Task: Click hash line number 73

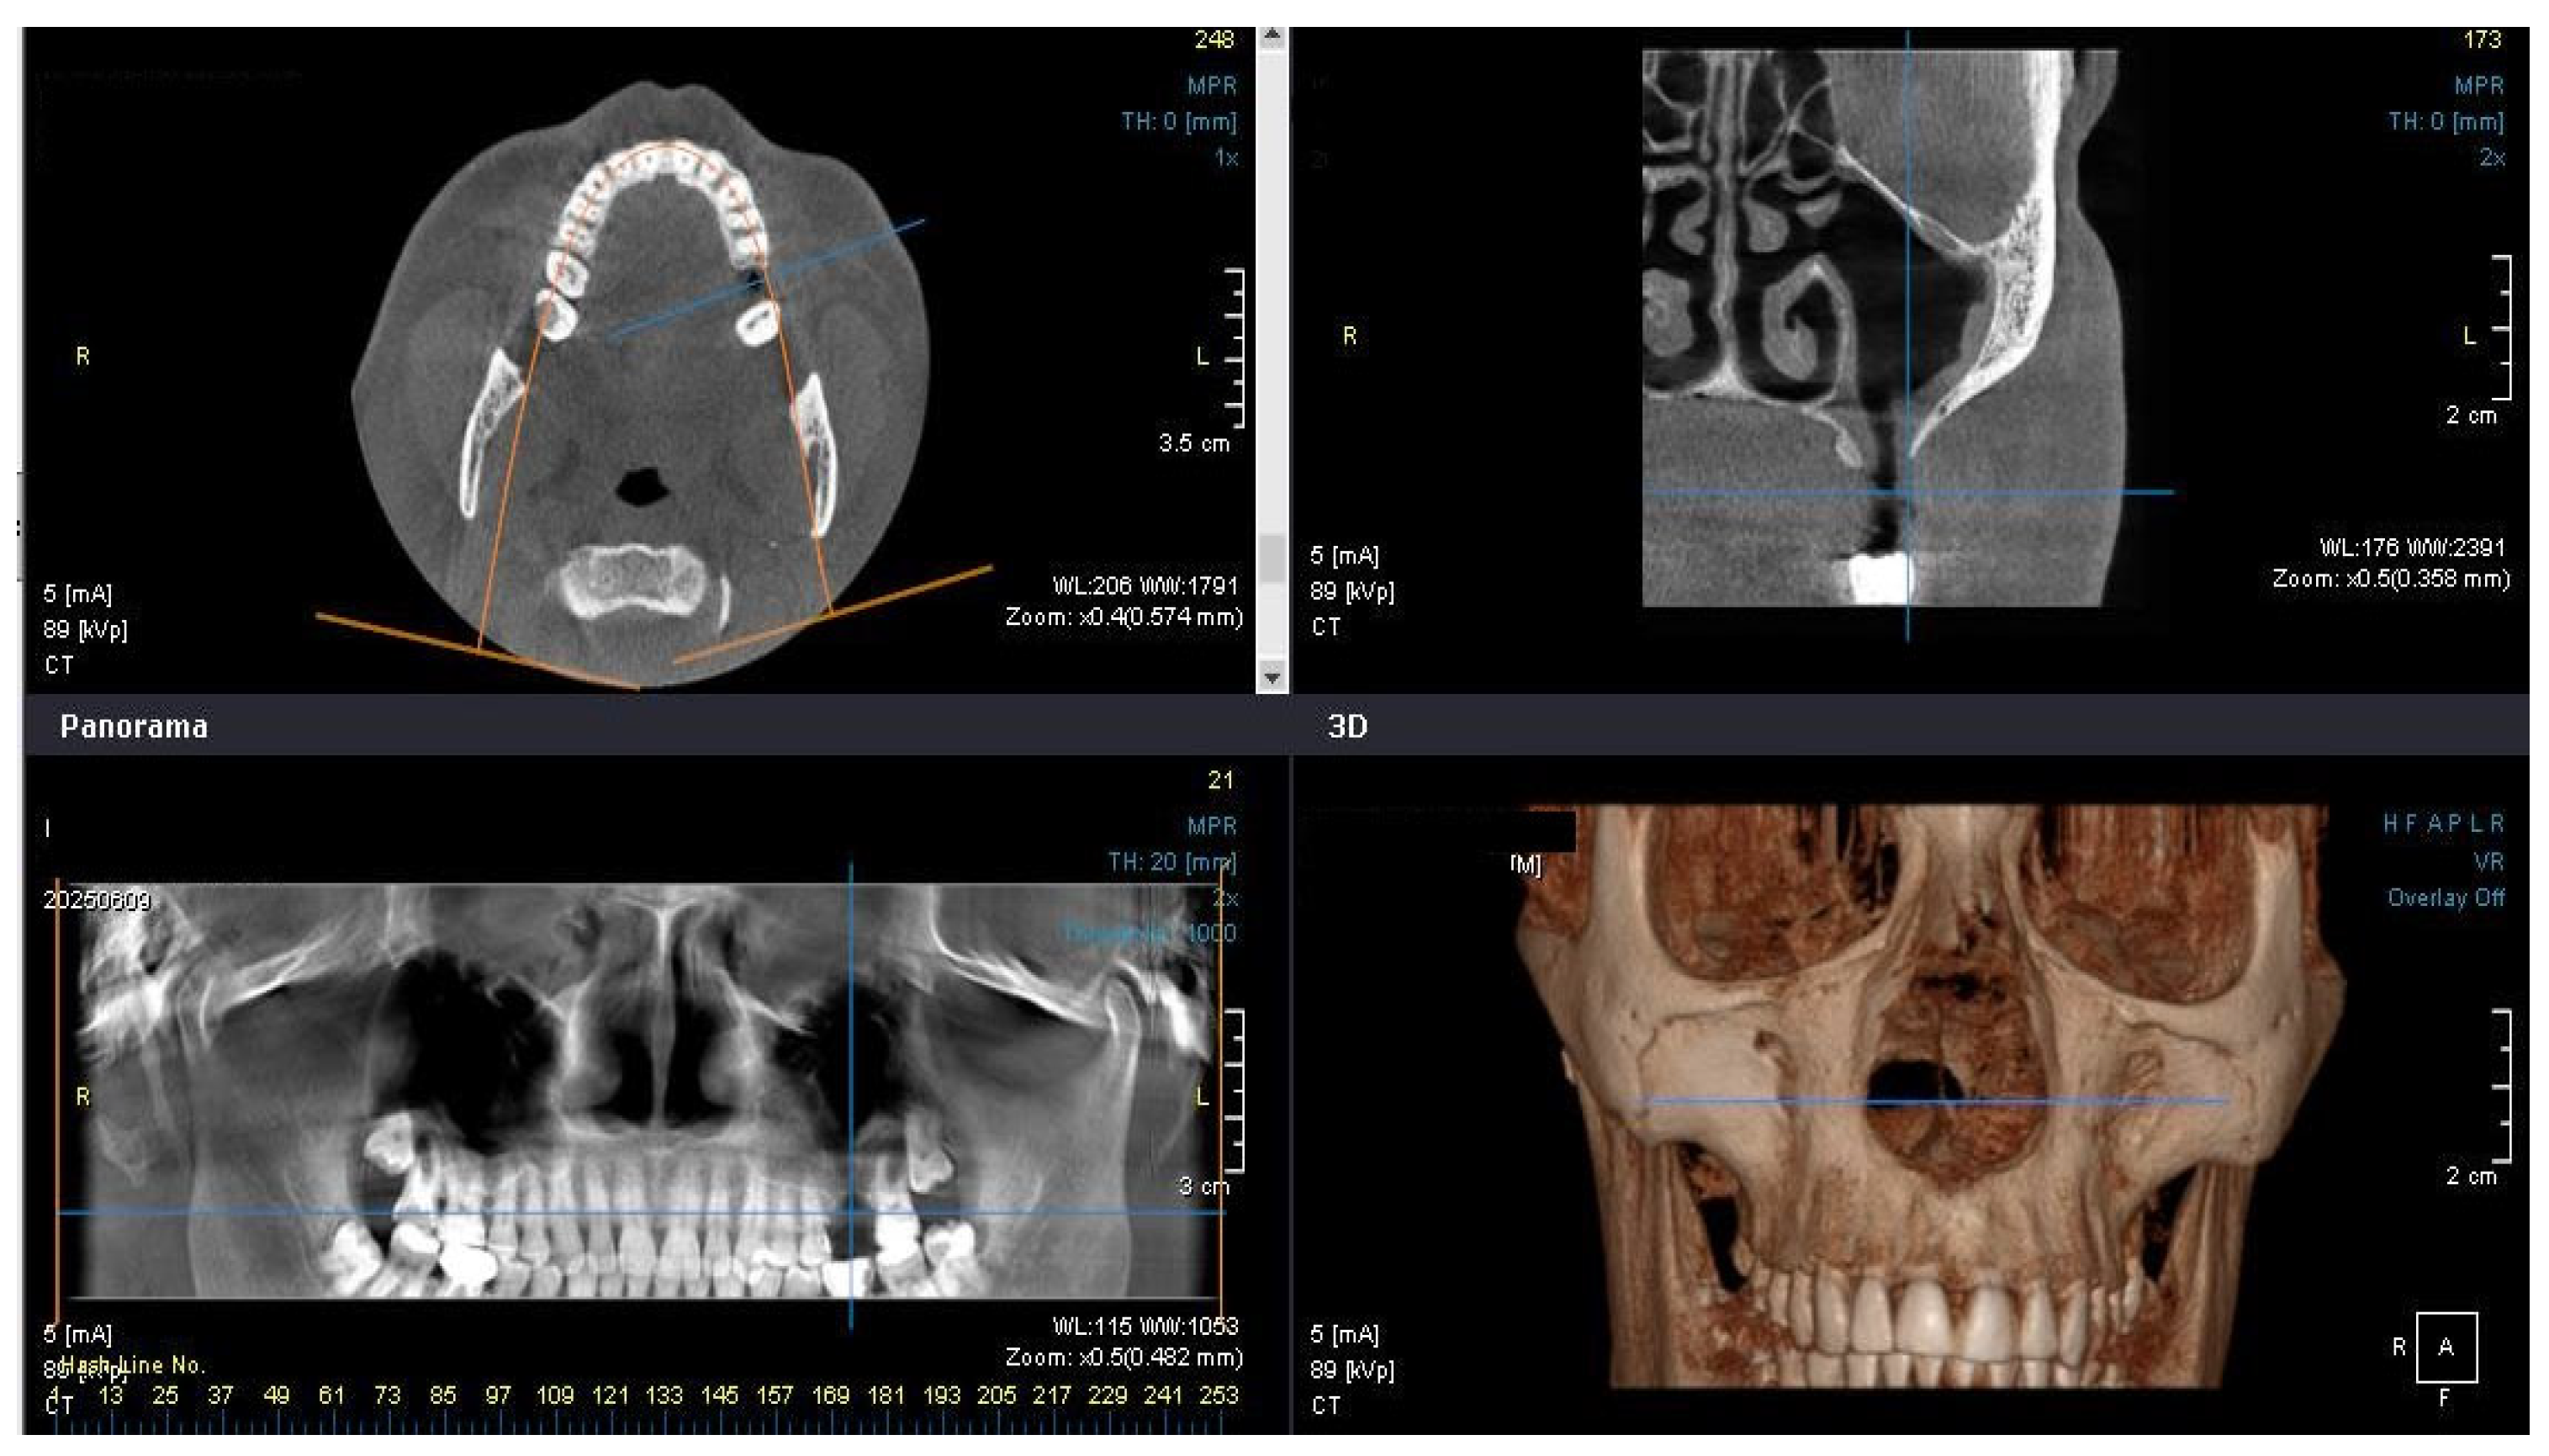Action: (387, 1395)
